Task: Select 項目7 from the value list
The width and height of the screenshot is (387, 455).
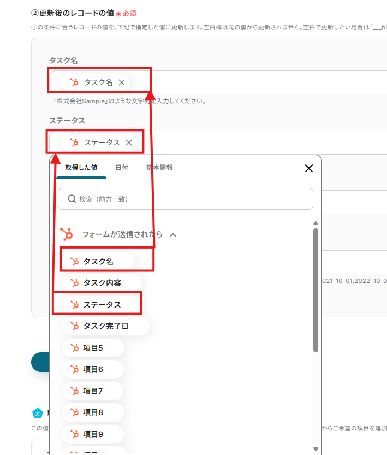Action: (x=93, y=391)
